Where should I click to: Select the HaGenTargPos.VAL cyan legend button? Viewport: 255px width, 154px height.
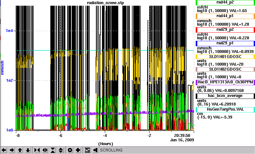tap(225, 110)
